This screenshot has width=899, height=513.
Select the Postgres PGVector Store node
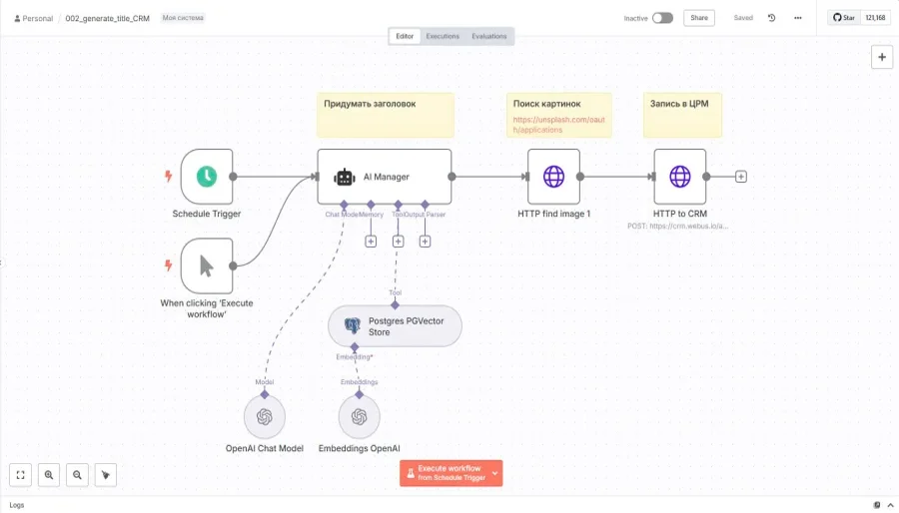(395, 326)
